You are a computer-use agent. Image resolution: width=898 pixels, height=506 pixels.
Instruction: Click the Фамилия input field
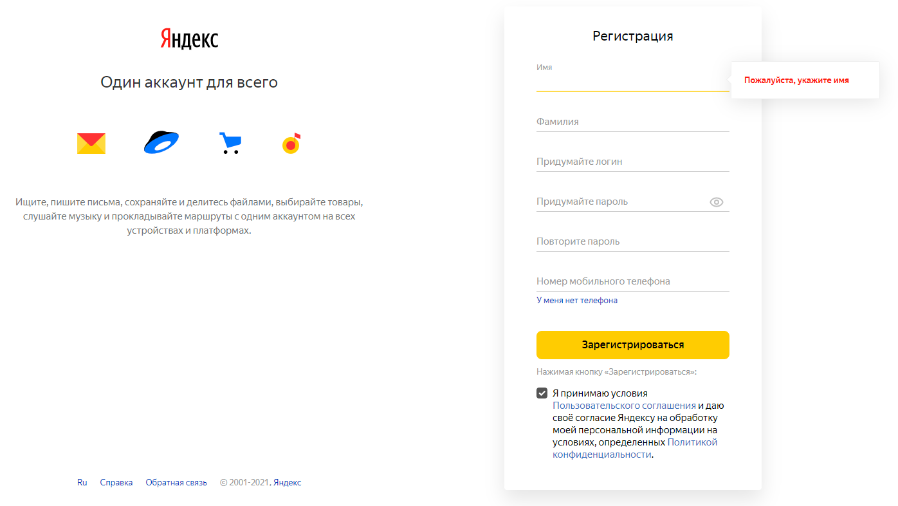coord(633,122)
